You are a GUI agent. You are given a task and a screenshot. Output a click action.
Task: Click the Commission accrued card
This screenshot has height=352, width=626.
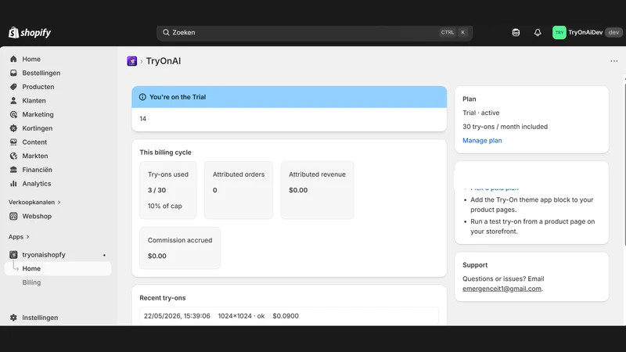point(180,248)
